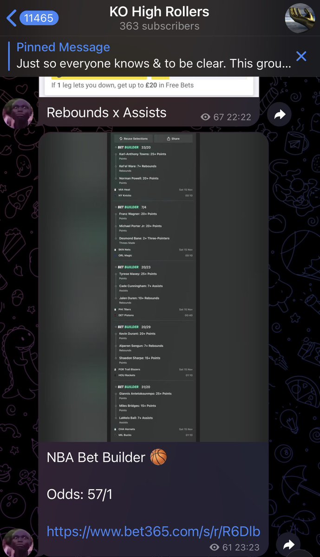Tap the '363 subscribers' subtitle
This screenshot has height=557, width=320.
[160, 26]
